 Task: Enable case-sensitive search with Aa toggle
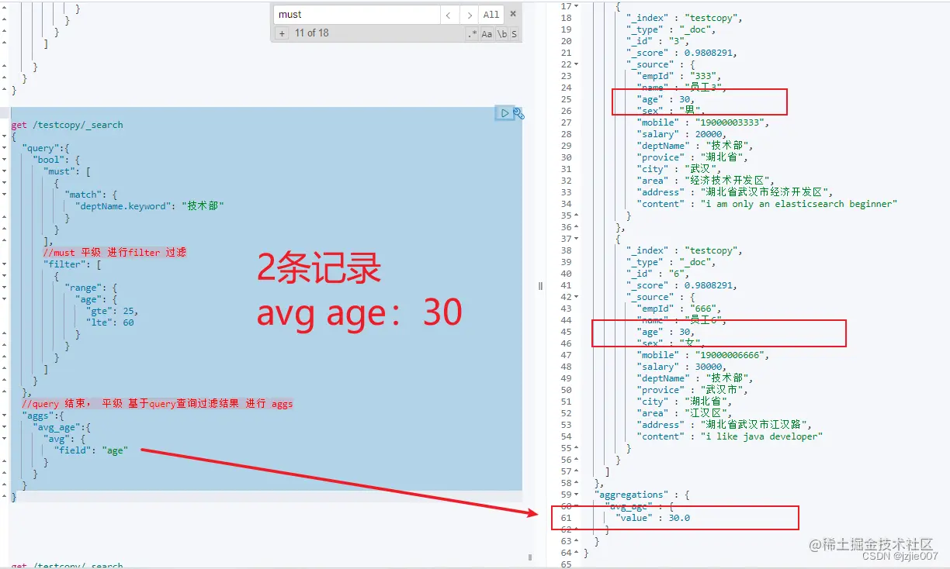pyautogui.click(x=487, y=33)
